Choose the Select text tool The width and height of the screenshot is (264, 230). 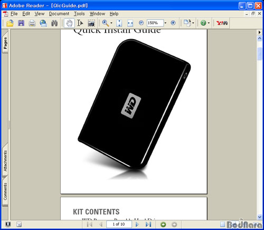tap(80, 23)
